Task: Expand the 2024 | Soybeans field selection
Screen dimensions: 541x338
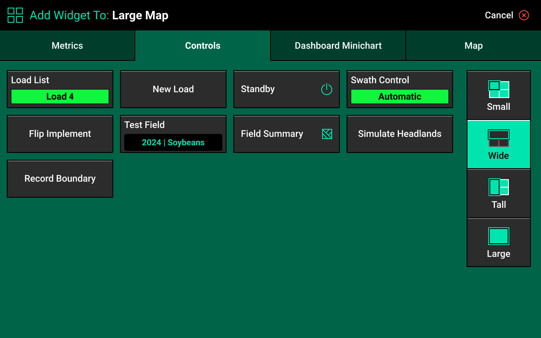Action: (x=173, y=143)
